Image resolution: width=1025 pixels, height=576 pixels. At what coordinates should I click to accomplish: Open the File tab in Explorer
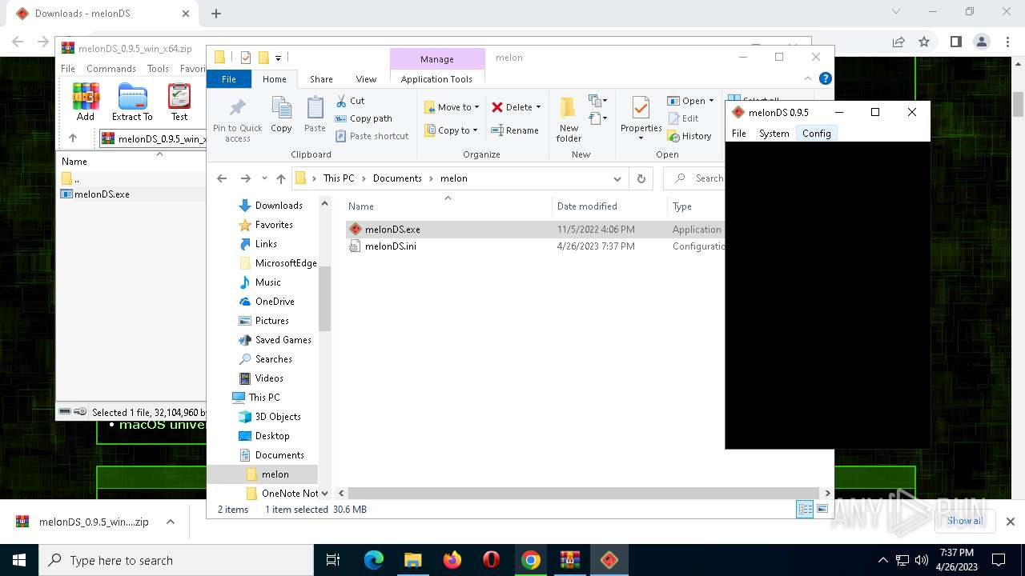pos(229,79)
